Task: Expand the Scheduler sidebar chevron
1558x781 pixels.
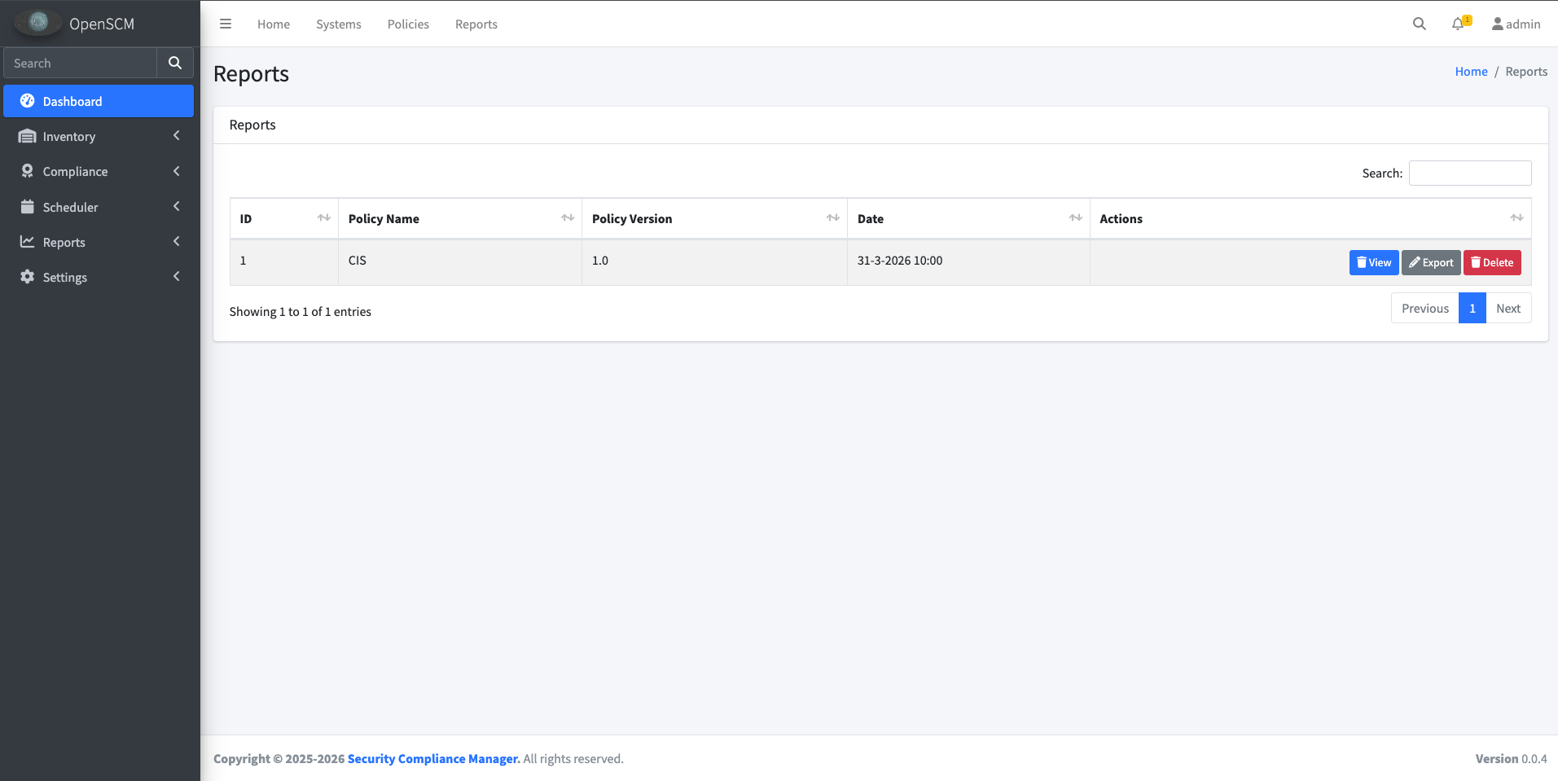Action: 176,207
